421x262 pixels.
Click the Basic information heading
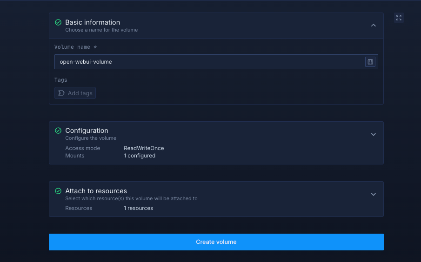93,22
